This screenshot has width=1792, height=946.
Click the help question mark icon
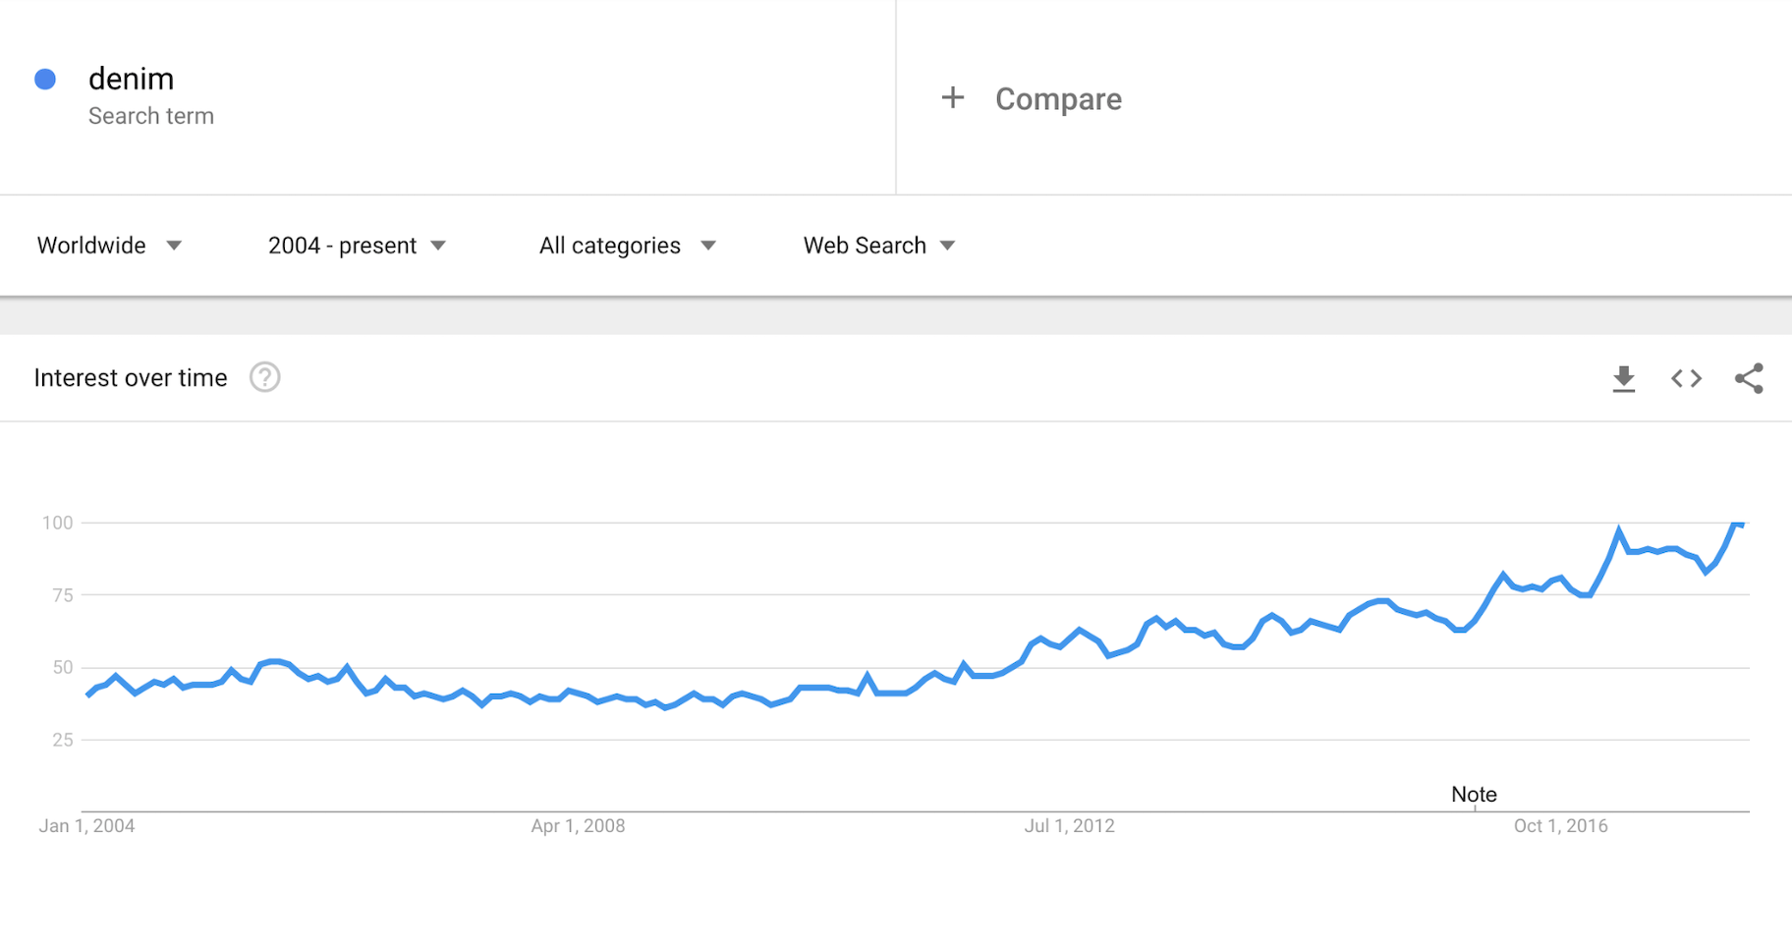tap(264, 377)
